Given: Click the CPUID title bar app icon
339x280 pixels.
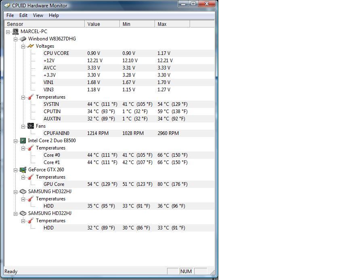Looking at the screenshot, I should tap(7, 5).
